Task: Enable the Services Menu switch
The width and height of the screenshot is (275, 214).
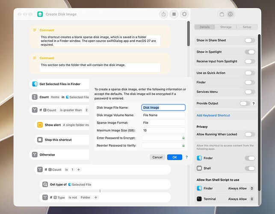Action: [x=250, y=92]
